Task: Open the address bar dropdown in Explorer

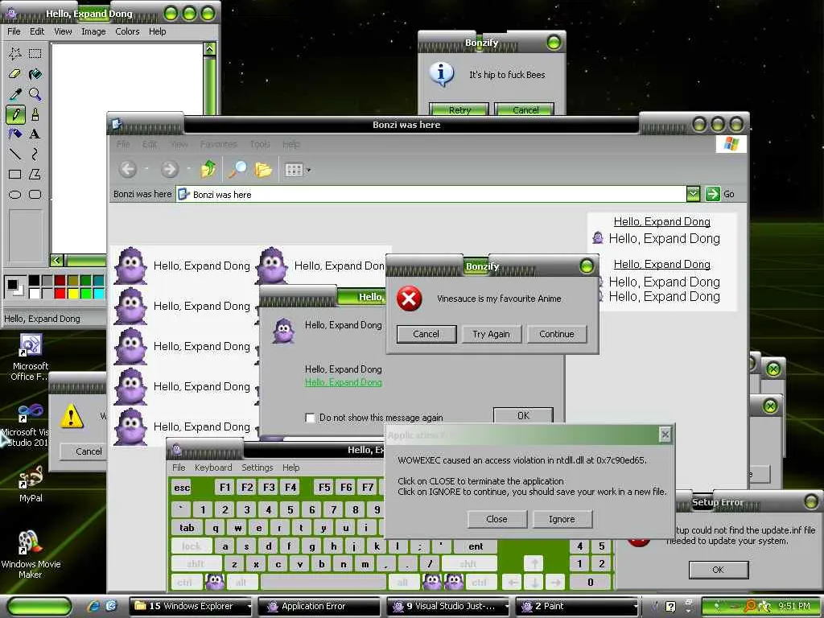Action: pyautogui.click(x=693, y=194)
